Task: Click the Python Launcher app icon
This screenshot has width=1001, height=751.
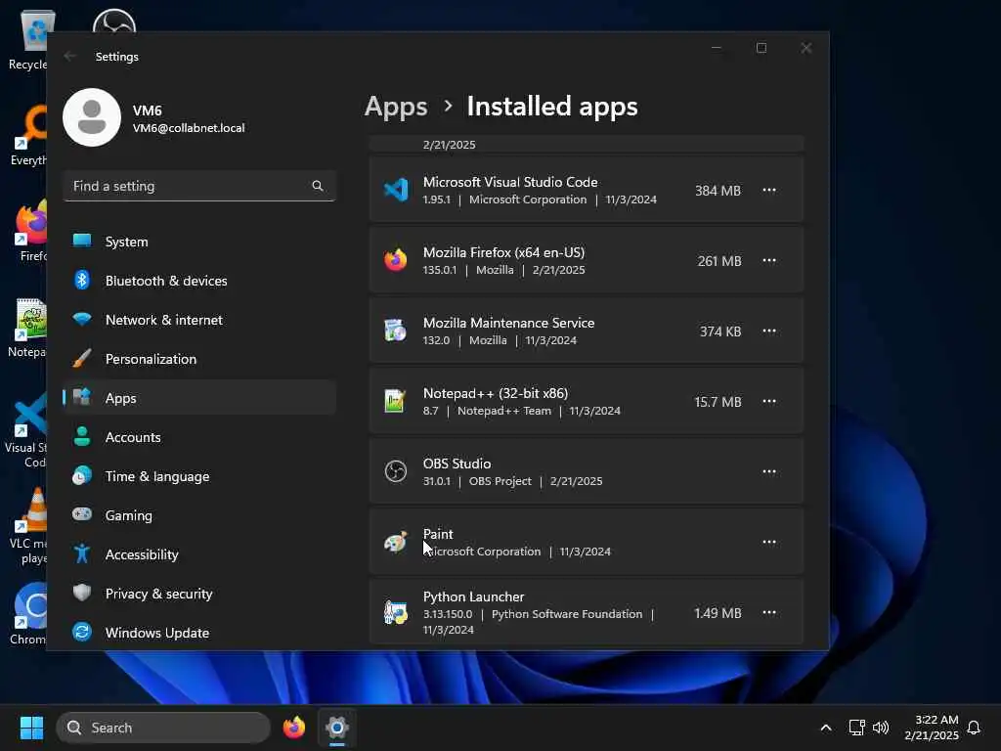Action: pyautogui.click(x=396, y=612)
